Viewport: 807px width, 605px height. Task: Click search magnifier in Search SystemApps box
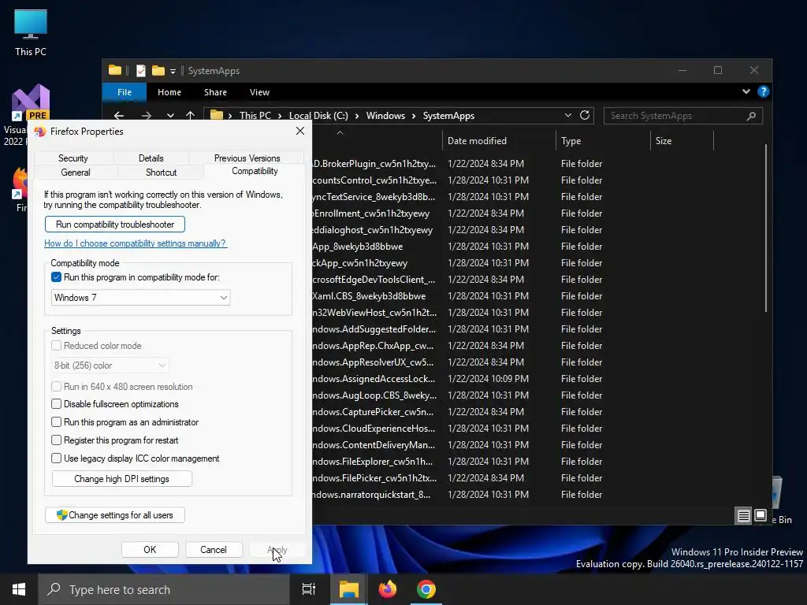tap(751, 116)
